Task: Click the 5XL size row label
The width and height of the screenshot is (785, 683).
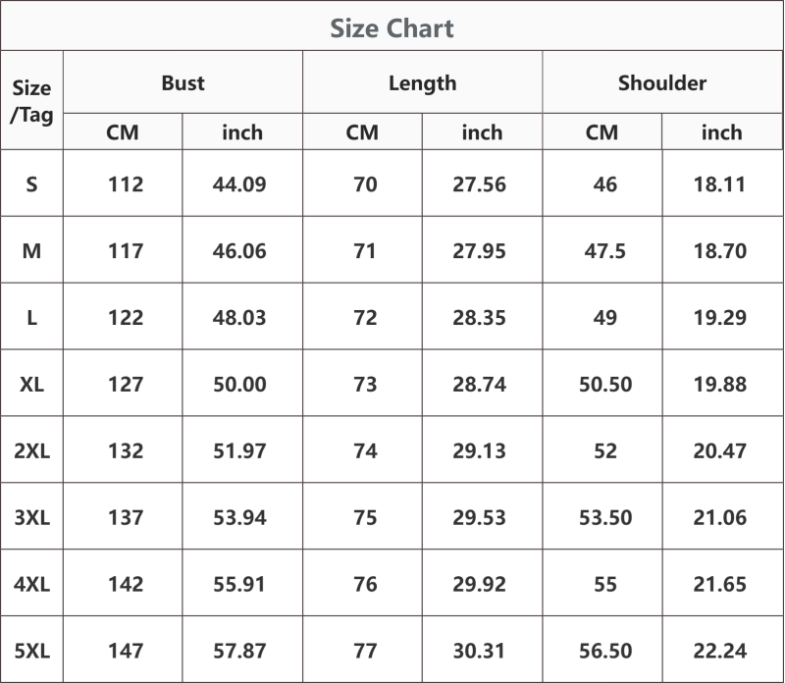Action: coord(31,651)
